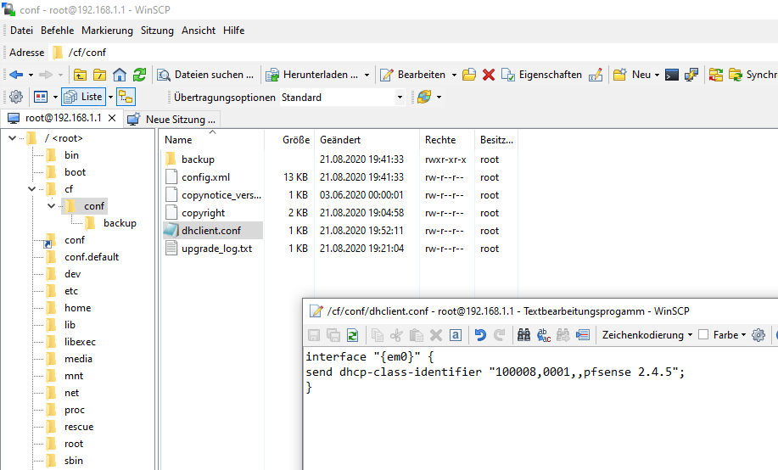
Task: Click the Dateien suchen button
Action: point(205,75)
